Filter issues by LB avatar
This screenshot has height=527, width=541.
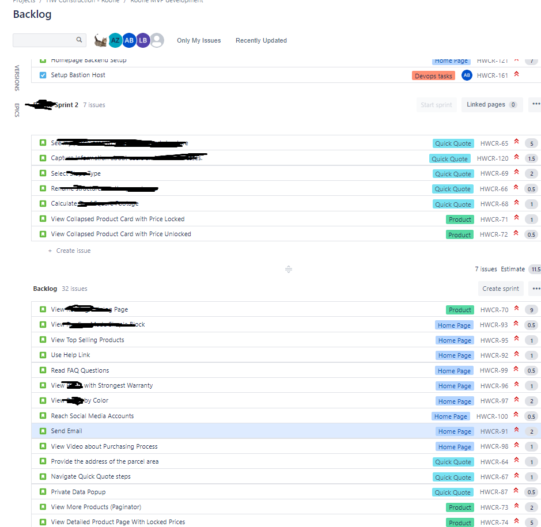point(143,40)
